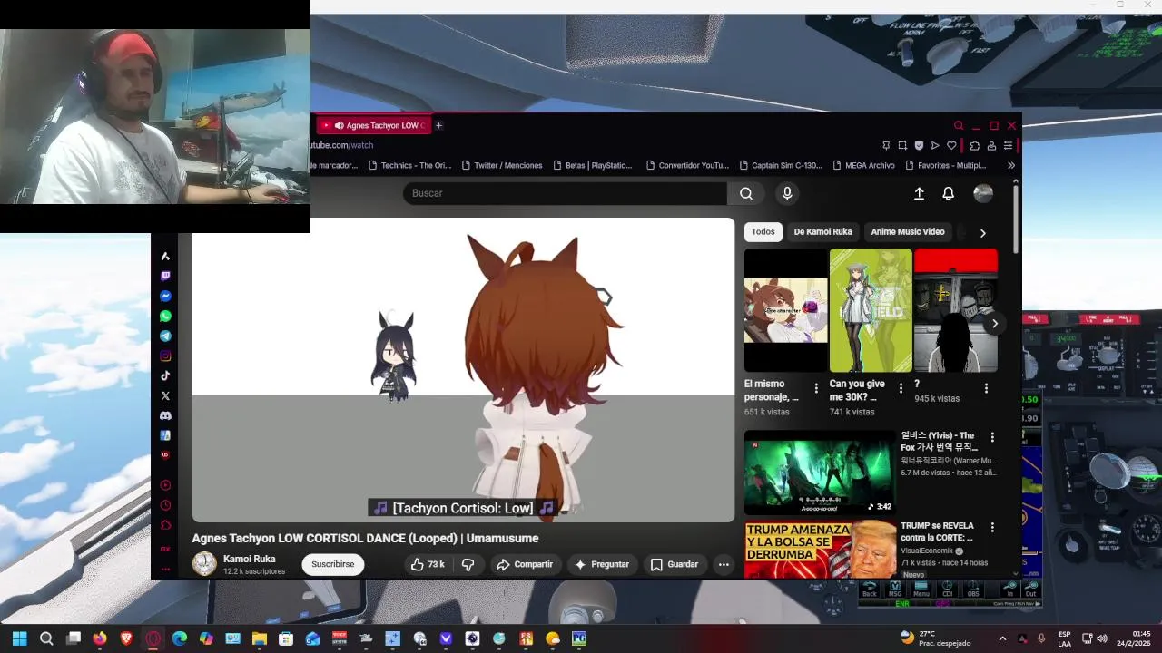Open TikTok in Opera GX sidebar
This screenshot has width=1162, height=653.
(165, 375)
